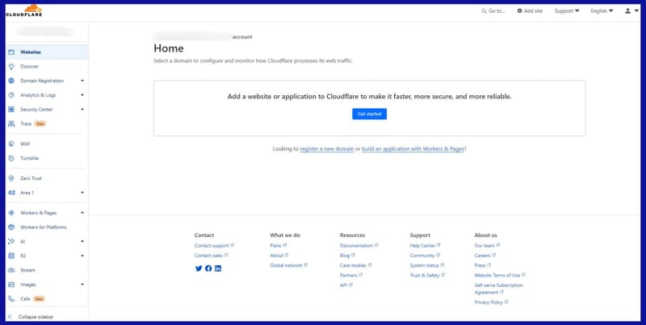The width and height of the screenshot is (646, 325).
Task: Expand the Domain Registration submenu
Action: [82, 81]
